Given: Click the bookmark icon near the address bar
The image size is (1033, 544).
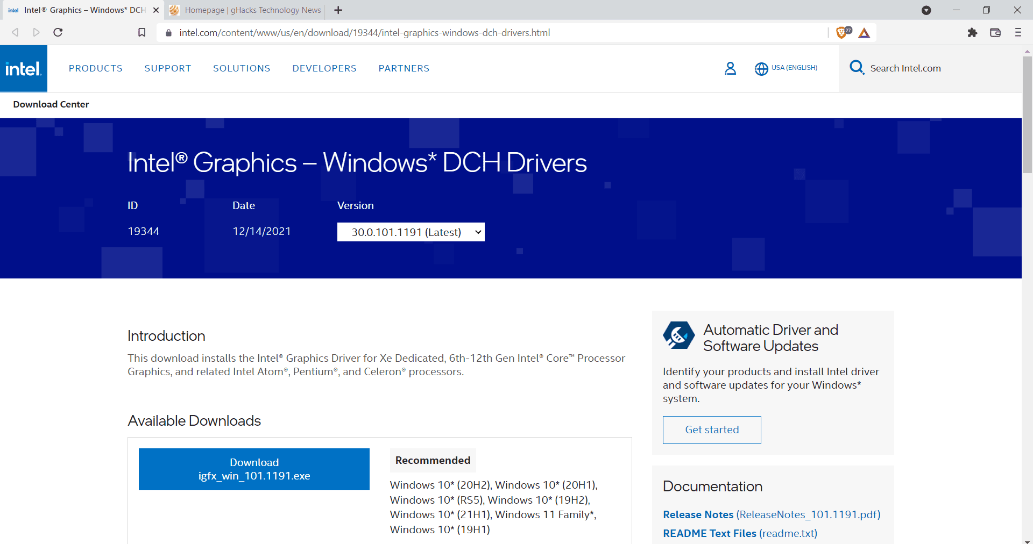Looking at the screenshot, I should tap(141, 32).
